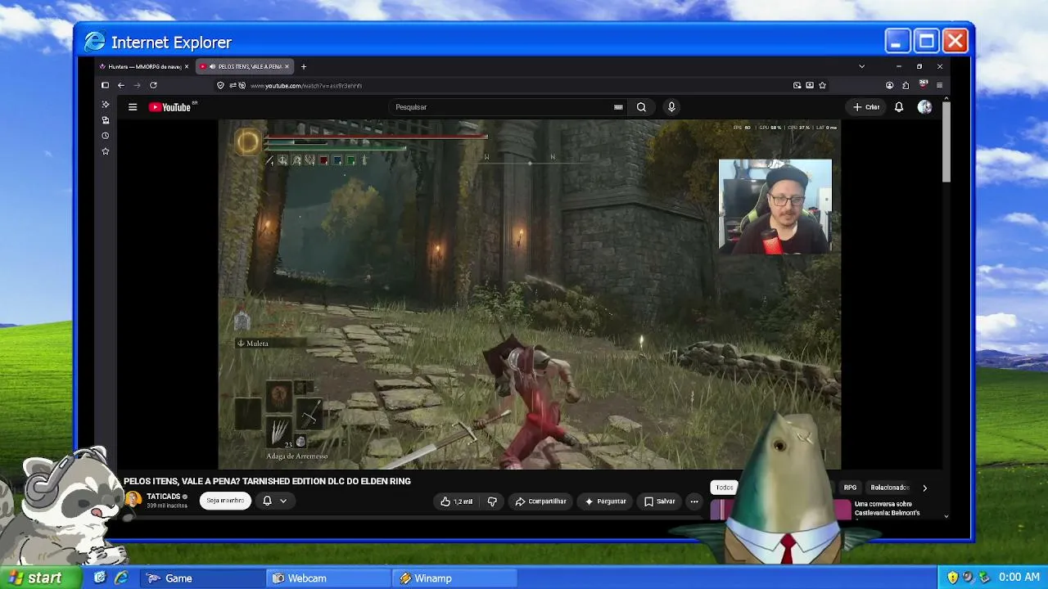Click the youtube.com address bar URL
This screenshot has width=1048, height=589.
[305, 85]
